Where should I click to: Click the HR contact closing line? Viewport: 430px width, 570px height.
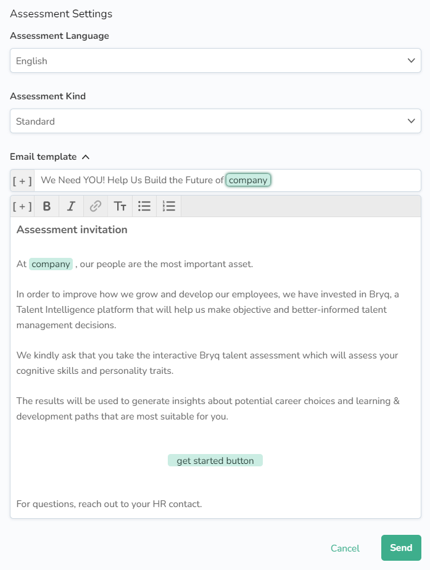point(109,504)
